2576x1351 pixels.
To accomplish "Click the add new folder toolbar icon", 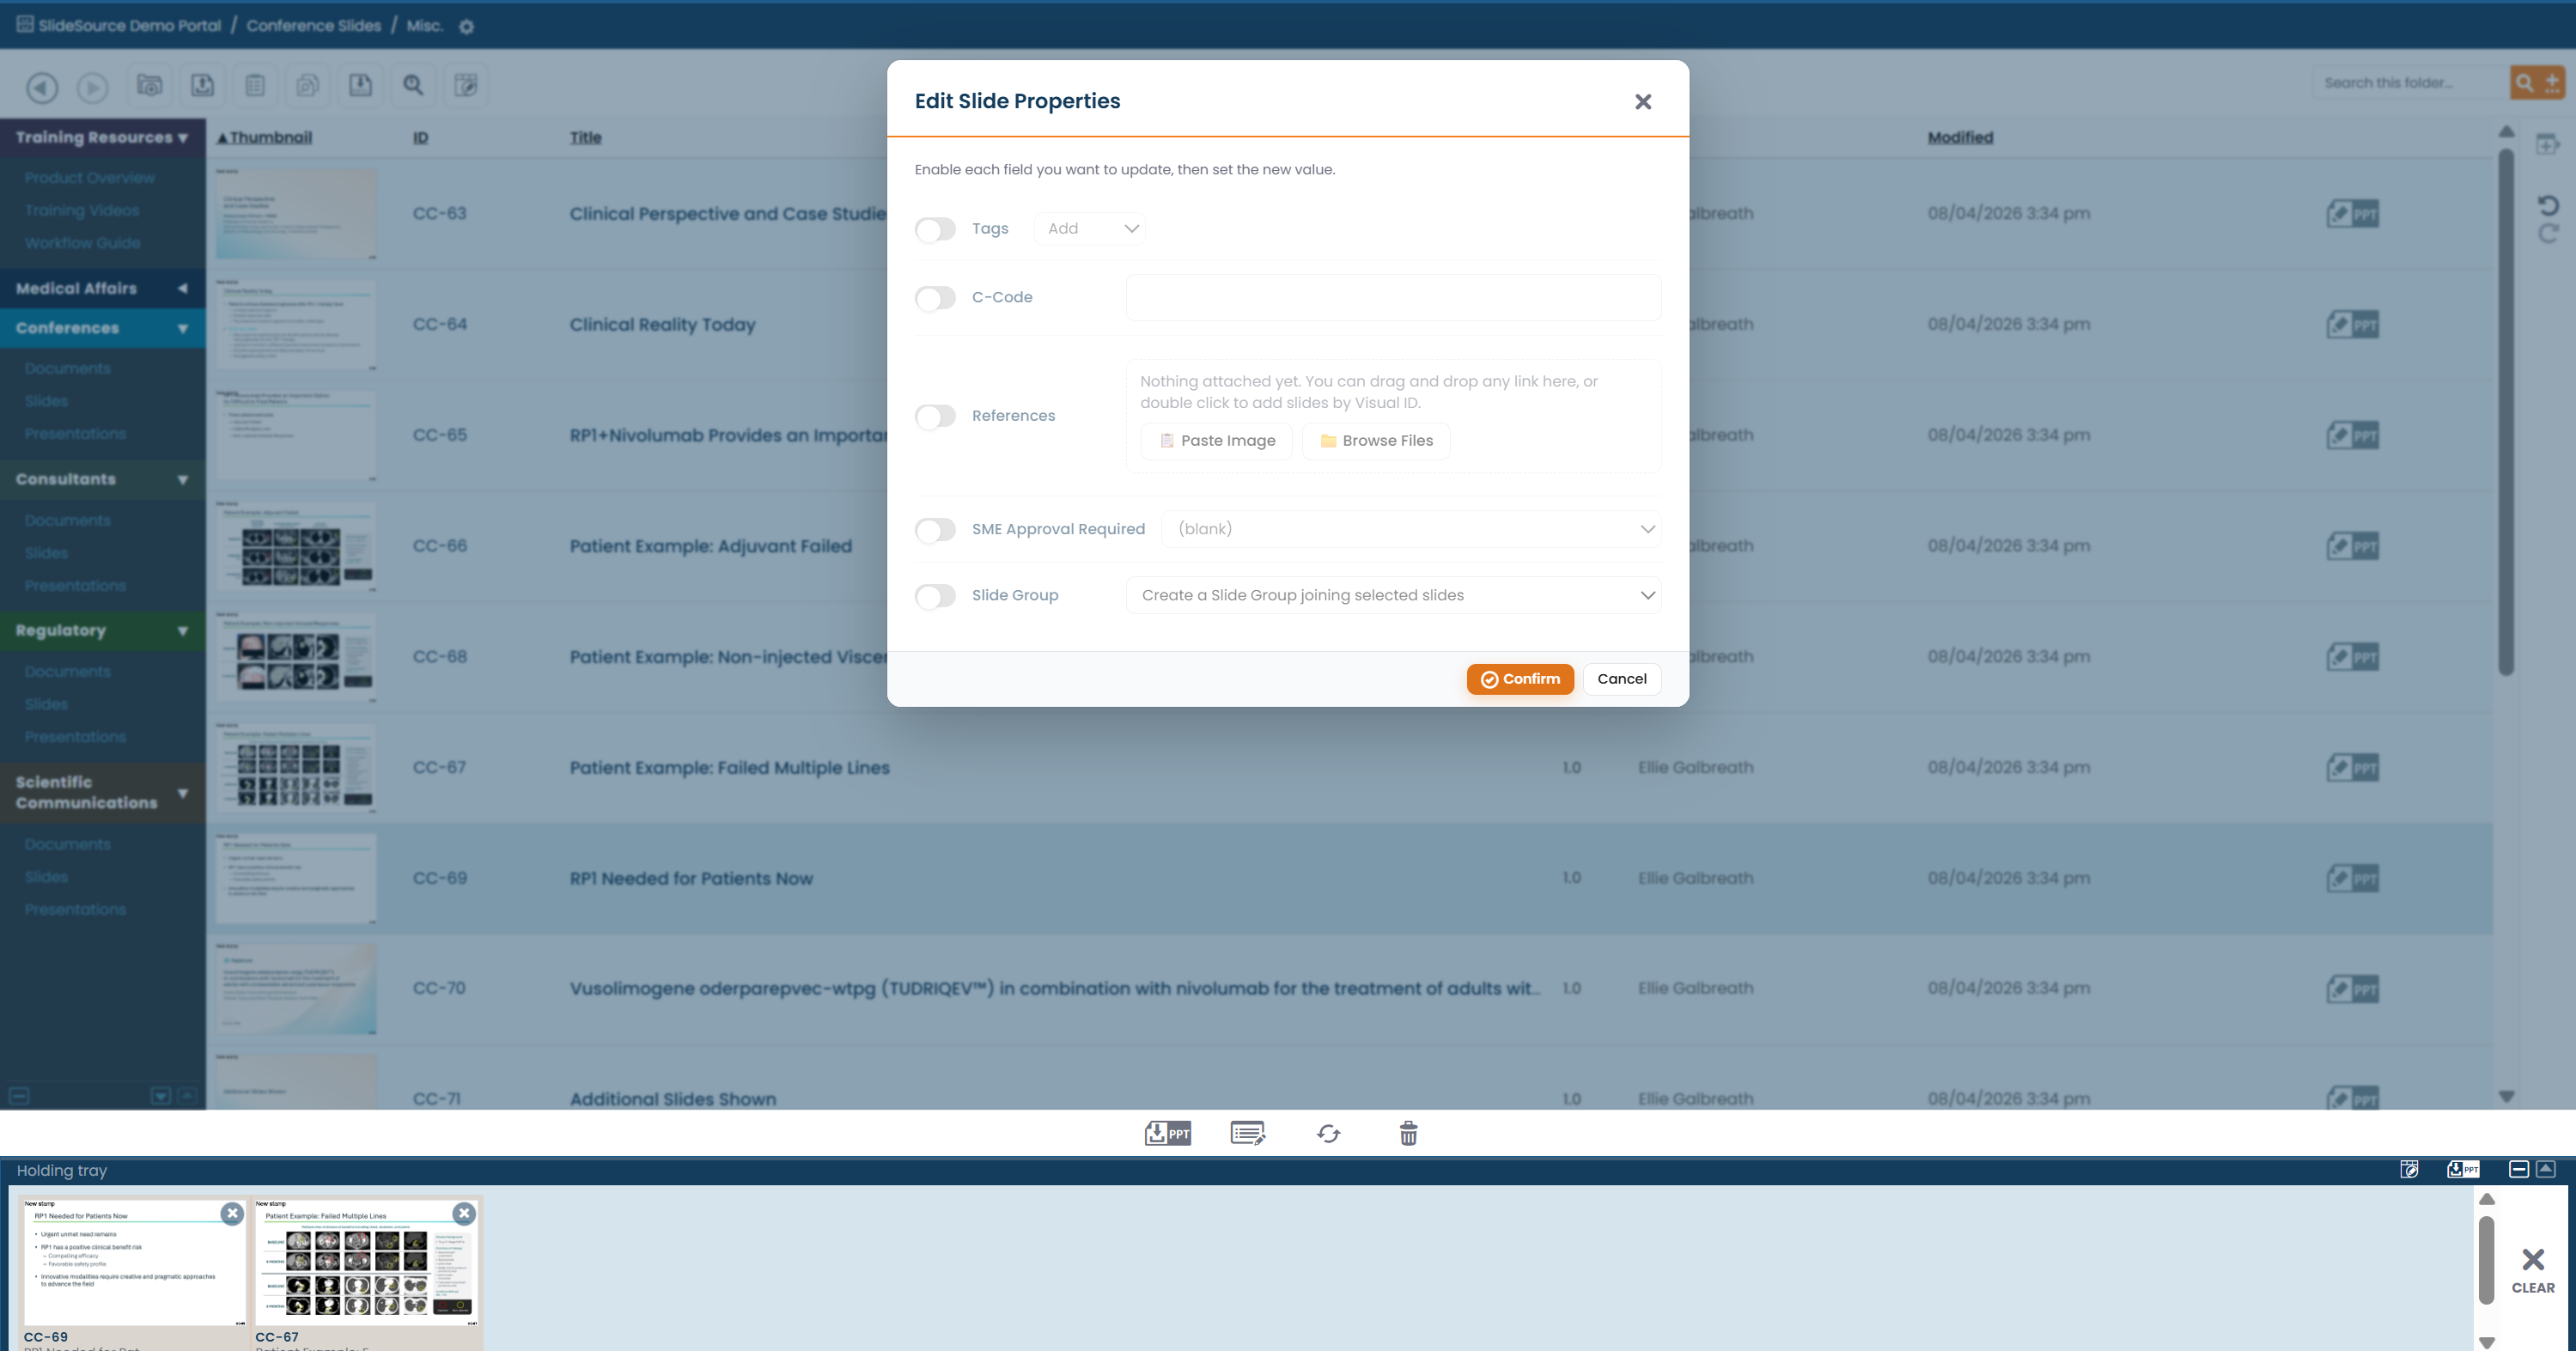I will point(150,85).
